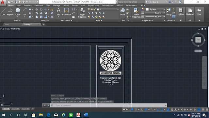Expand the Block panel

(125, 20)
